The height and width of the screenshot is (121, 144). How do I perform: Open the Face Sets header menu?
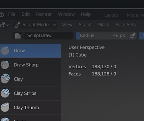point(126,25)
